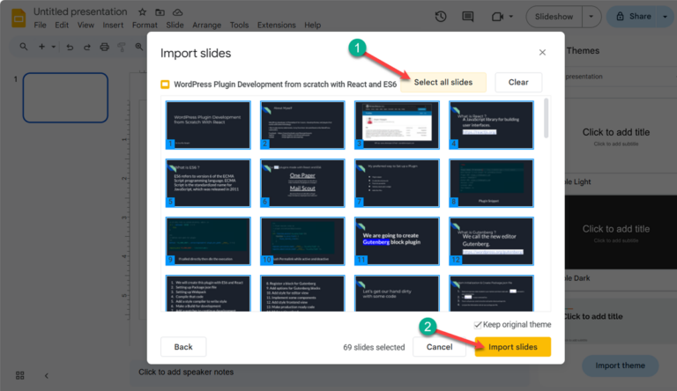The height and width of the screenshot is (391, 677).
Task: Open the version history clock icon
Action: [x=441, y=17]
